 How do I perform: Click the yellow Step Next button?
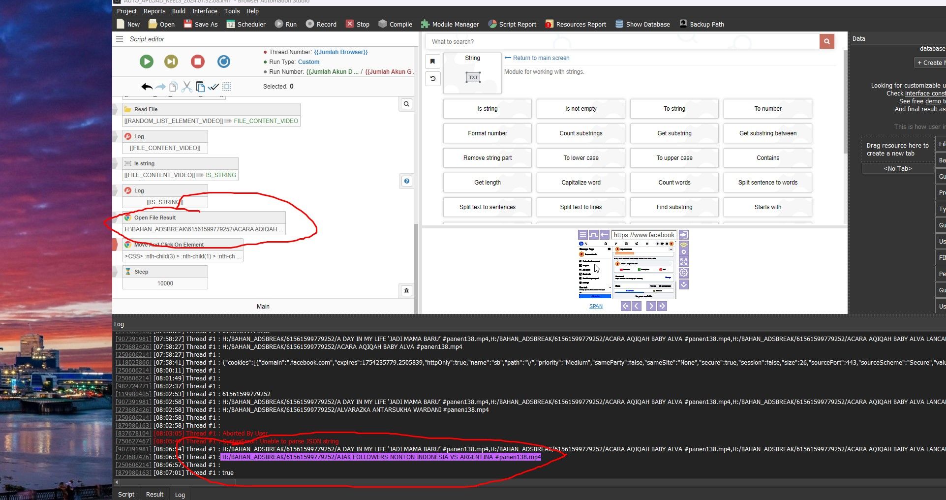click(171, 62)
